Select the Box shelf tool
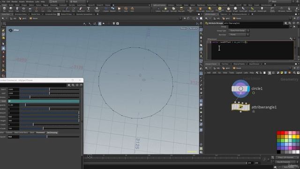 pyautogui.click(x=4, y=9)
